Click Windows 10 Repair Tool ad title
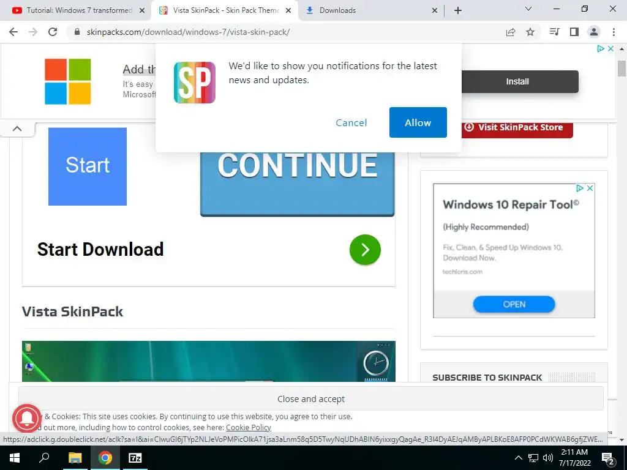The height and width of the screenshot is (470, 627). coord(511,204)
